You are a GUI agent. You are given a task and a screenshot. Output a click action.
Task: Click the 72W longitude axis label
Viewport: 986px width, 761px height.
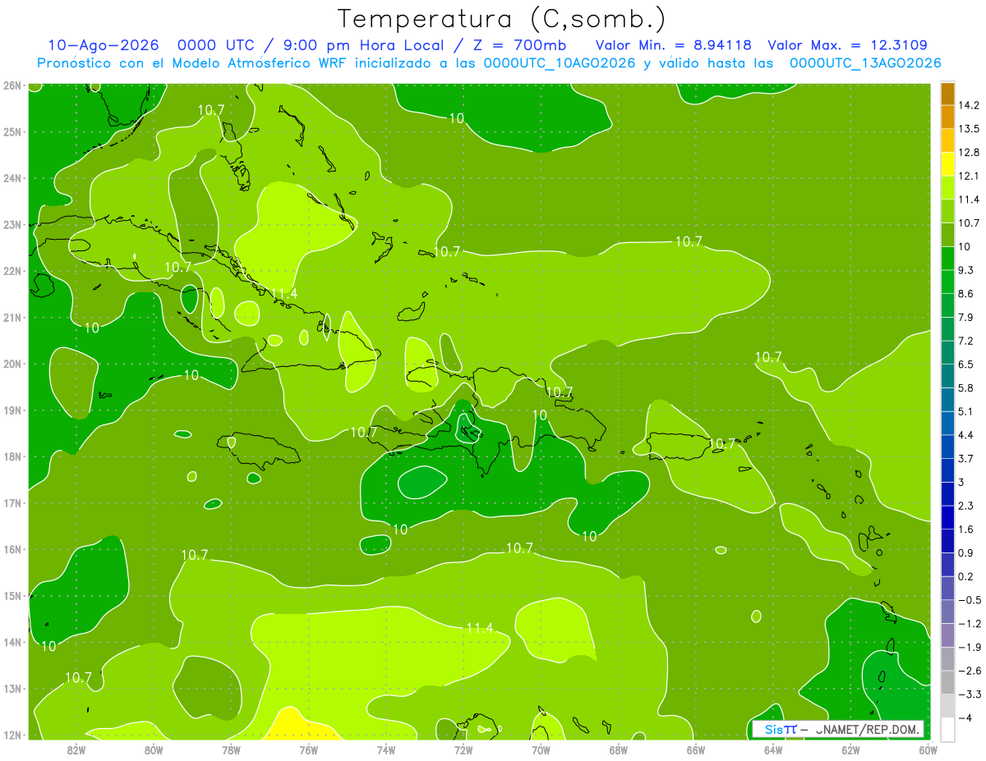click(463, 750)
